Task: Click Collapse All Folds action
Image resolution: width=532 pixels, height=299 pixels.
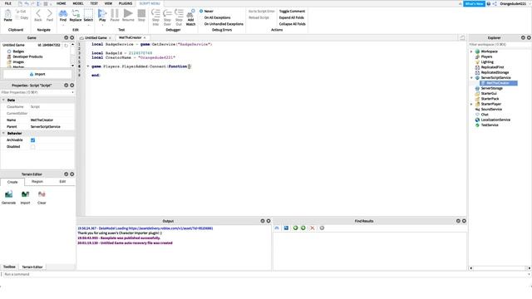Action: click(292, 24)
